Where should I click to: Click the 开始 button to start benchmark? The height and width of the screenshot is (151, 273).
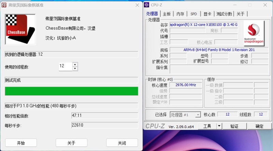point(21,143)
